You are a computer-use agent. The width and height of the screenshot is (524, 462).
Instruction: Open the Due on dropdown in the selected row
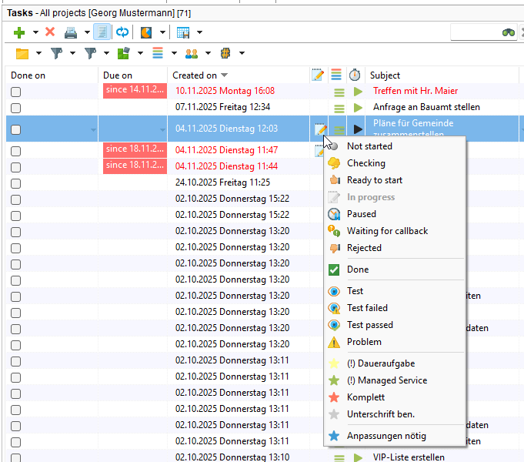coord(162,129)
